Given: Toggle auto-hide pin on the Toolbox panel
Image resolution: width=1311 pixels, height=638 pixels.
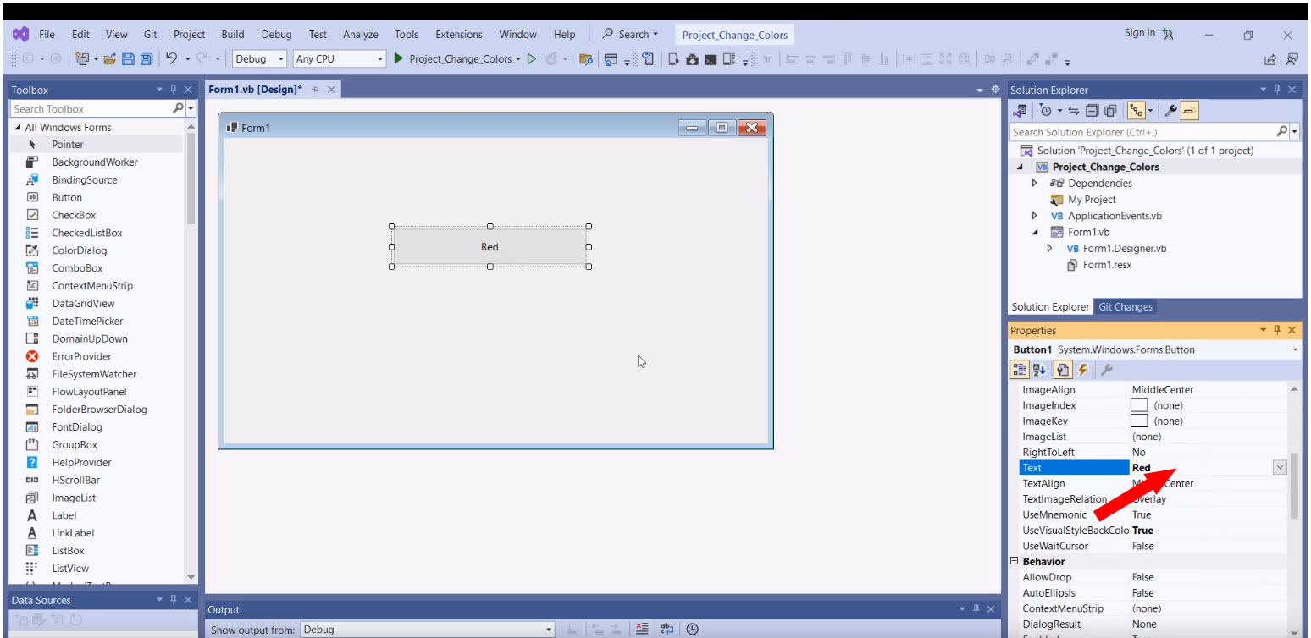Looking at the screenshot, I should point(174,90).
